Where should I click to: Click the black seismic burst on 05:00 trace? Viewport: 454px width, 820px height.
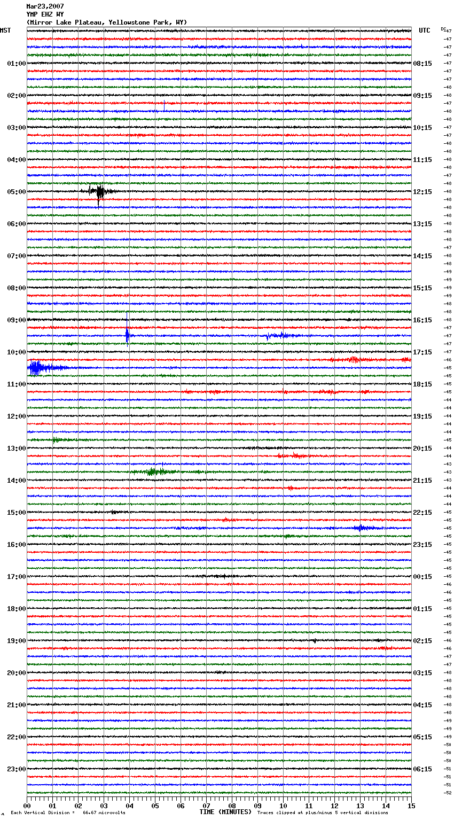(100, 192)
